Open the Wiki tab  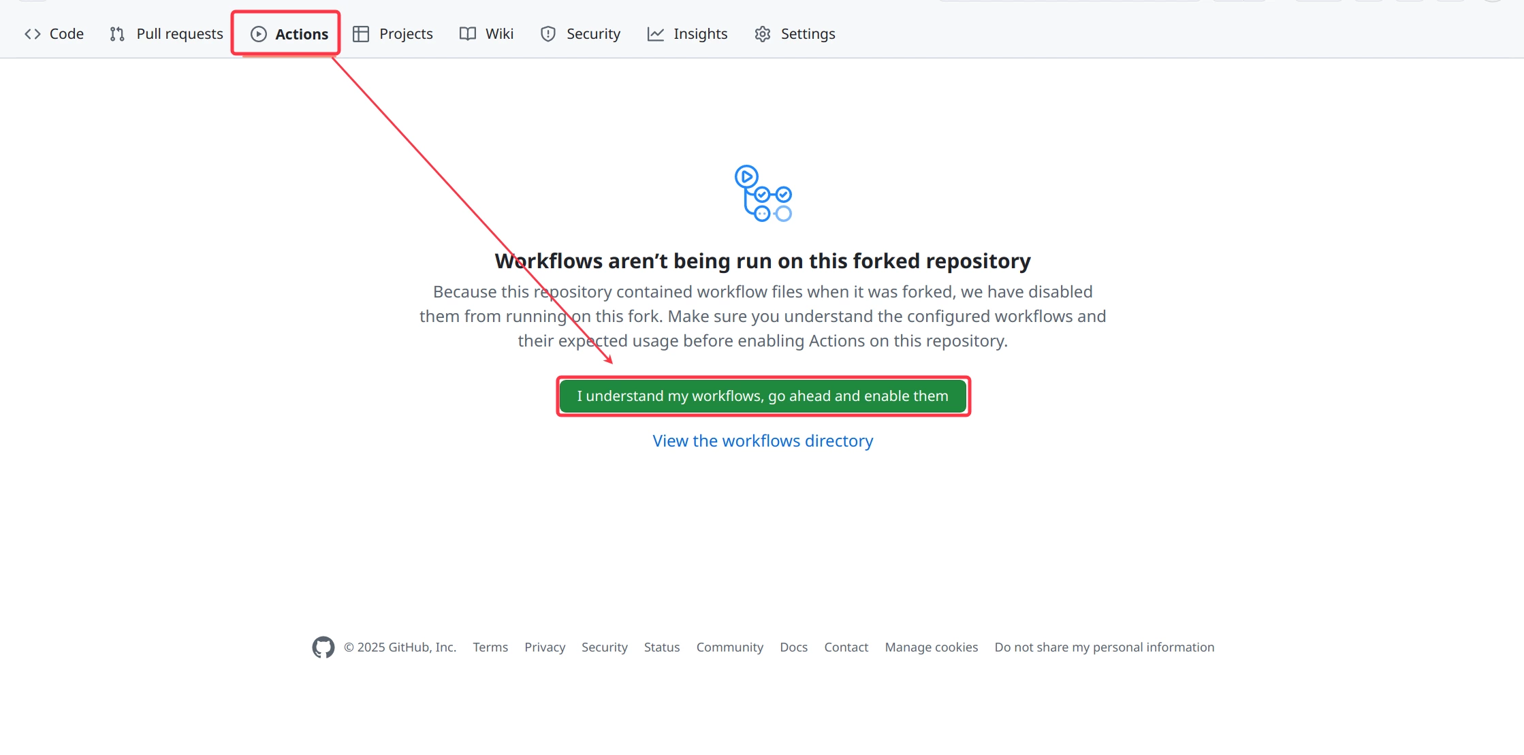498,33
